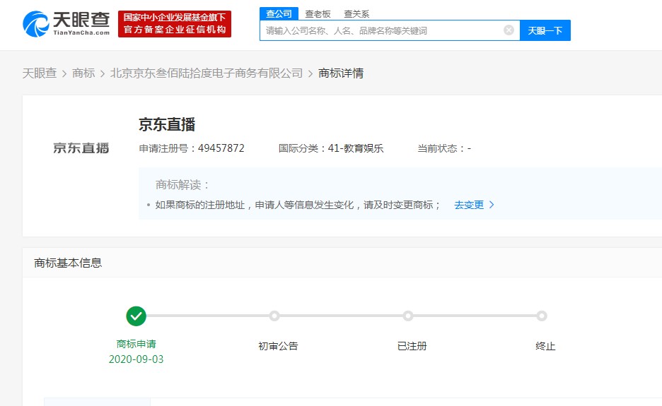Switch to the 查关系 tab
Image resolution: width=662 pixels, height=406 pixels.
(356, 14)
